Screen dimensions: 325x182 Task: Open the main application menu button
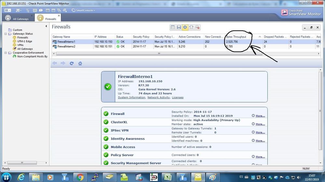point(8,10)
